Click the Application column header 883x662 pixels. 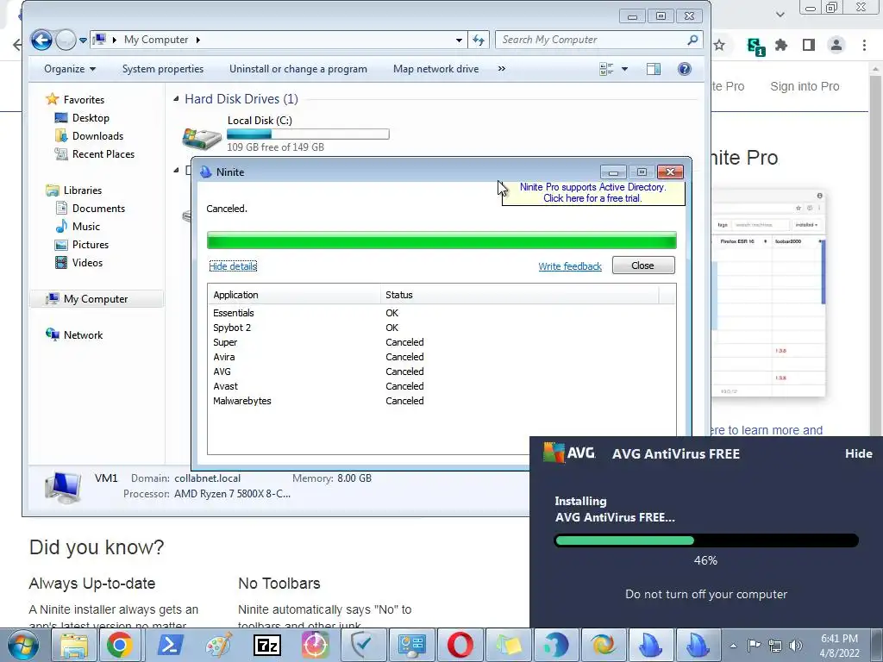[294, 295]
